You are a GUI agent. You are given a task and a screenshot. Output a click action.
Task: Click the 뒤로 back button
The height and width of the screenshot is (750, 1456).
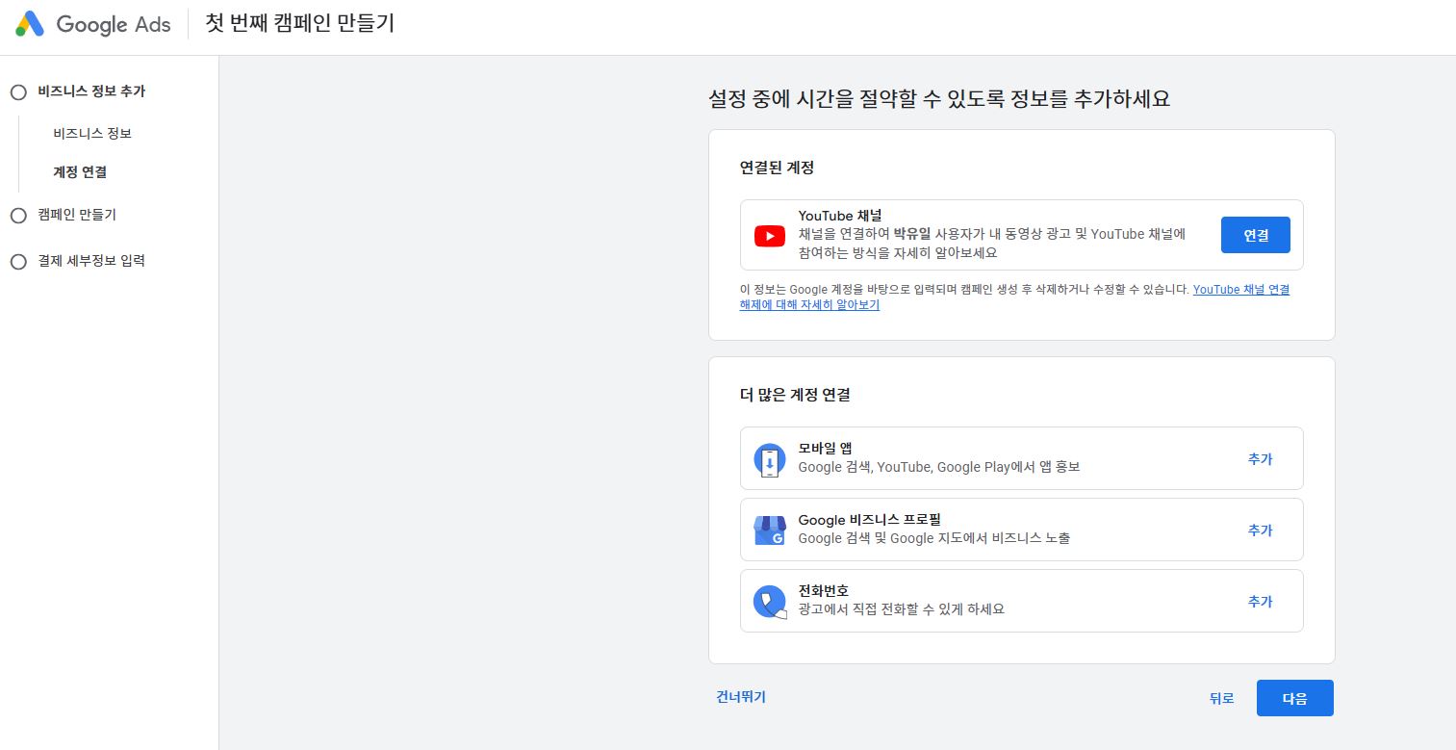point(1221,699)
